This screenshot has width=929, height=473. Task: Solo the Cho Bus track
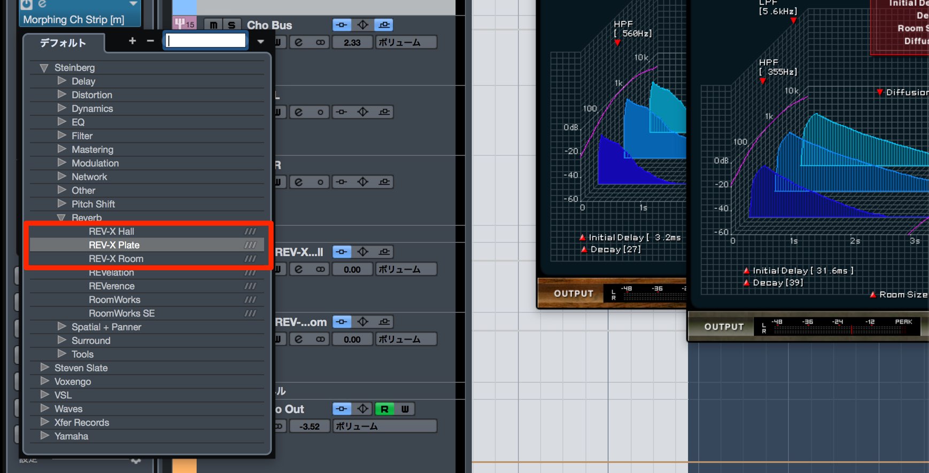(231, 25)
